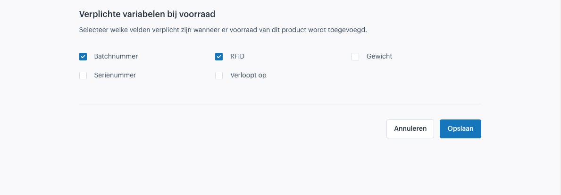This screenshot has width=561, height=195.
Task: Check the Verloopt op checkbox
Action: (219, 76)
